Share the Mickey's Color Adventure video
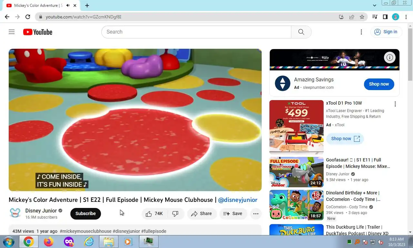The height and width of the screenshot is (248, 413). (202, 213)
